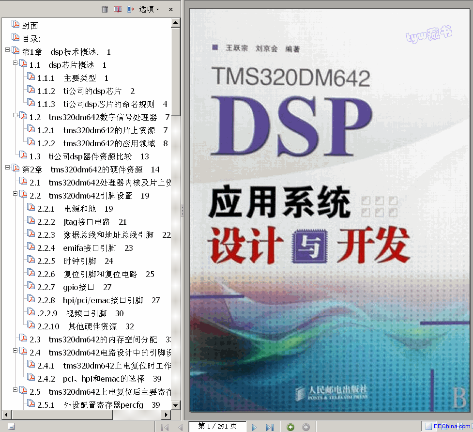Go to 2.4.1 tms320dm642上电复位时 bookmark

pyautogui.click(x=104, y=366)
